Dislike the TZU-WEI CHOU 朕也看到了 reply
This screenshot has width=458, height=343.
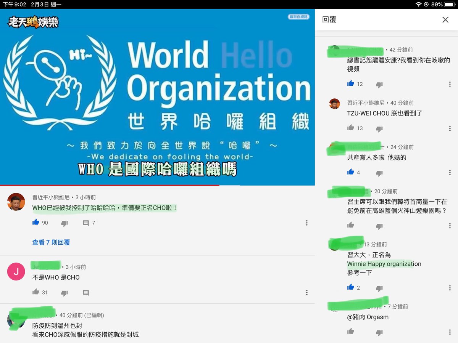pos(379,129)
